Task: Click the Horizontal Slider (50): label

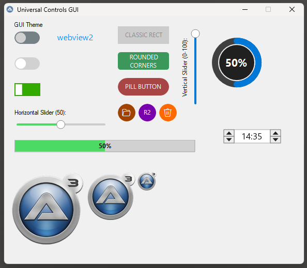Action: [40, 113]
